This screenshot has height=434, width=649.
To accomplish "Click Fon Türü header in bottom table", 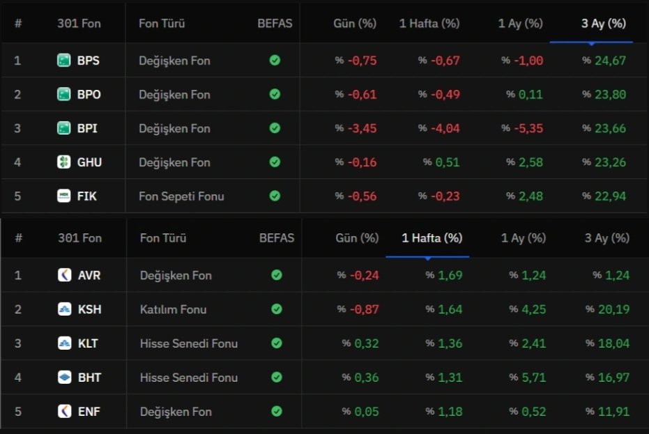I will 163,238.
